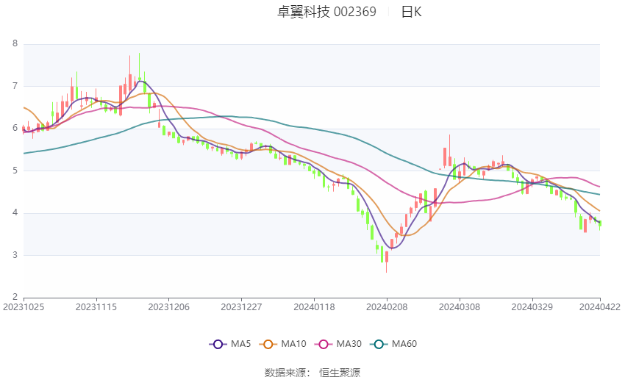Click the lowest candlestick near 20240208
This screenshot has width=625, height=380.
(x=386, y=262)
